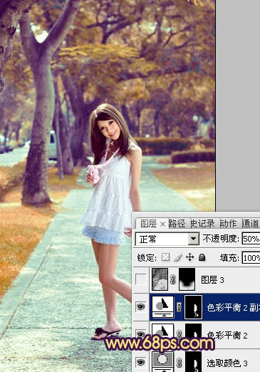This screenshot has height=372, width=260.
Task: Click the lock position move icon
Action: pos(189,257)
